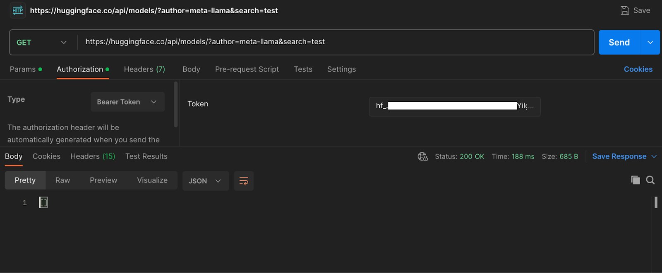Image resolution: width=662 pixels, height=273 pixels.
Task: Choose the Preview response view
Action: coord(103,180)
